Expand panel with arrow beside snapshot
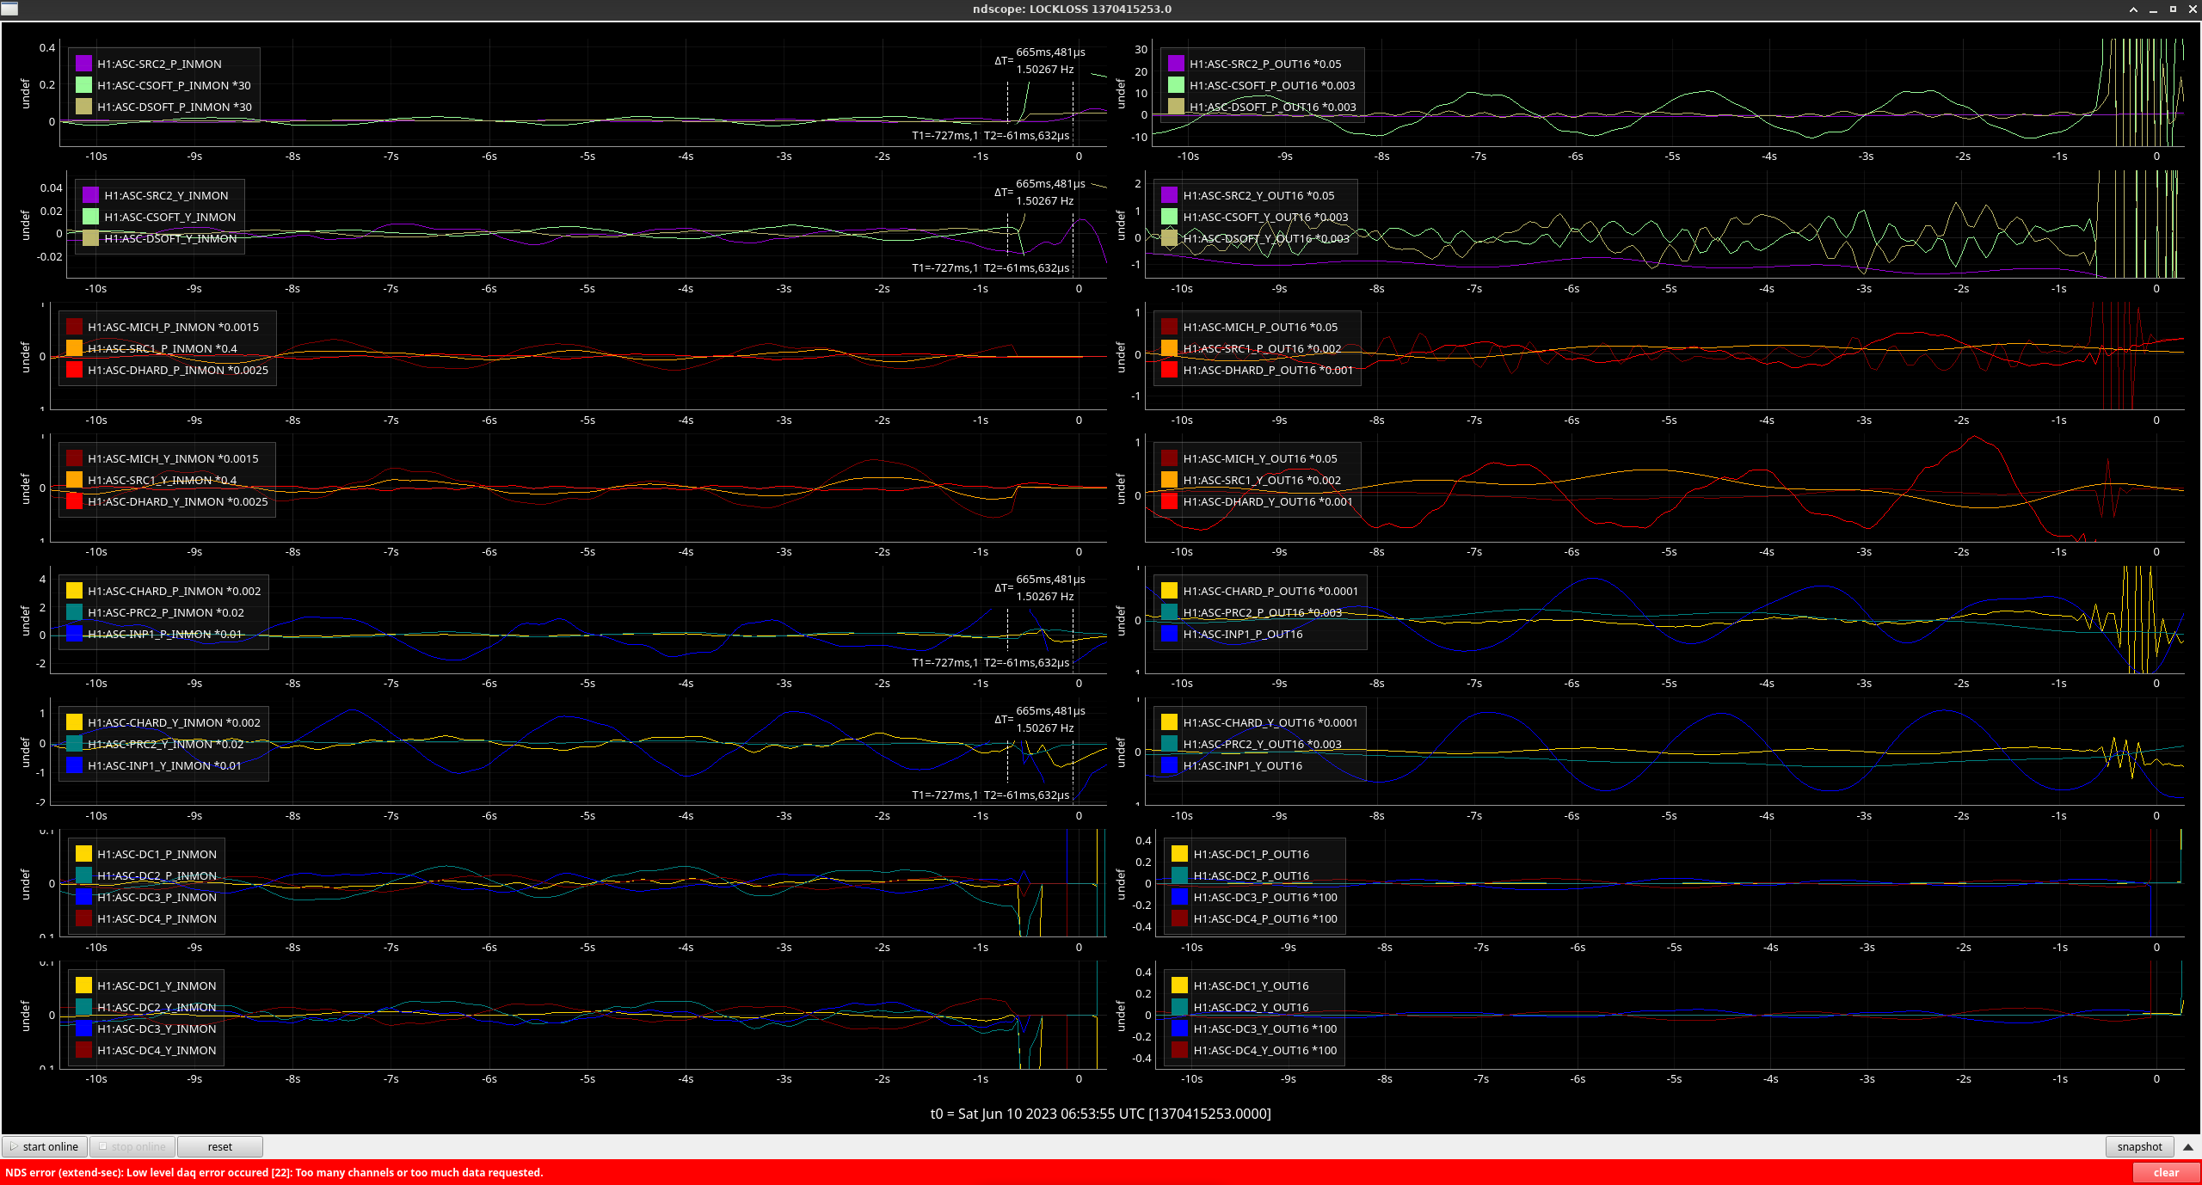2202x1185 pixels. coord(2188,1146)
